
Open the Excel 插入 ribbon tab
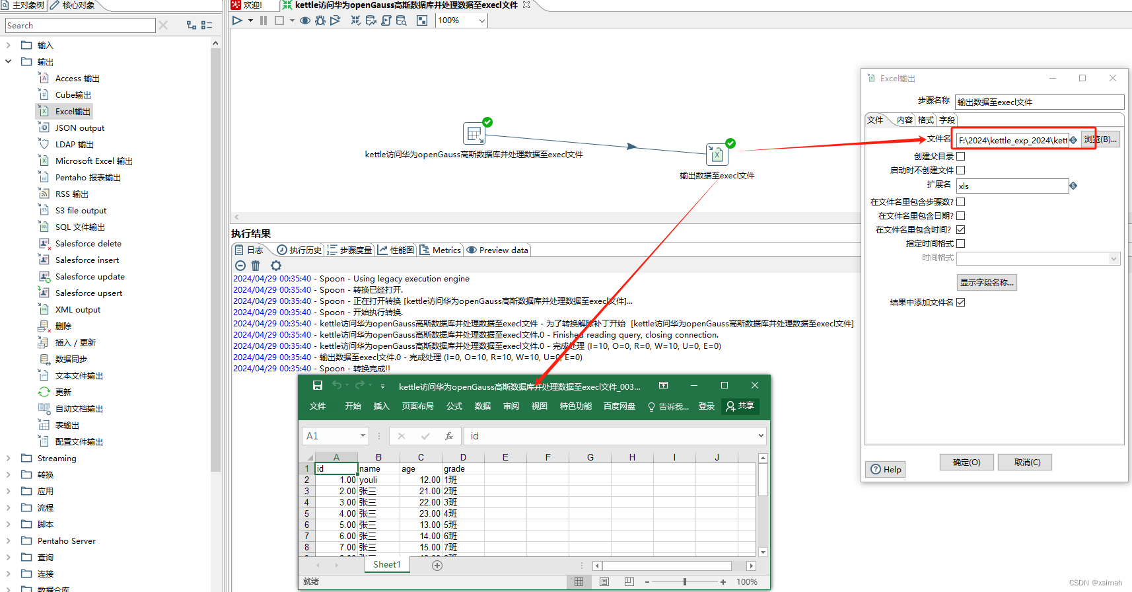click(x=382, y=406)
